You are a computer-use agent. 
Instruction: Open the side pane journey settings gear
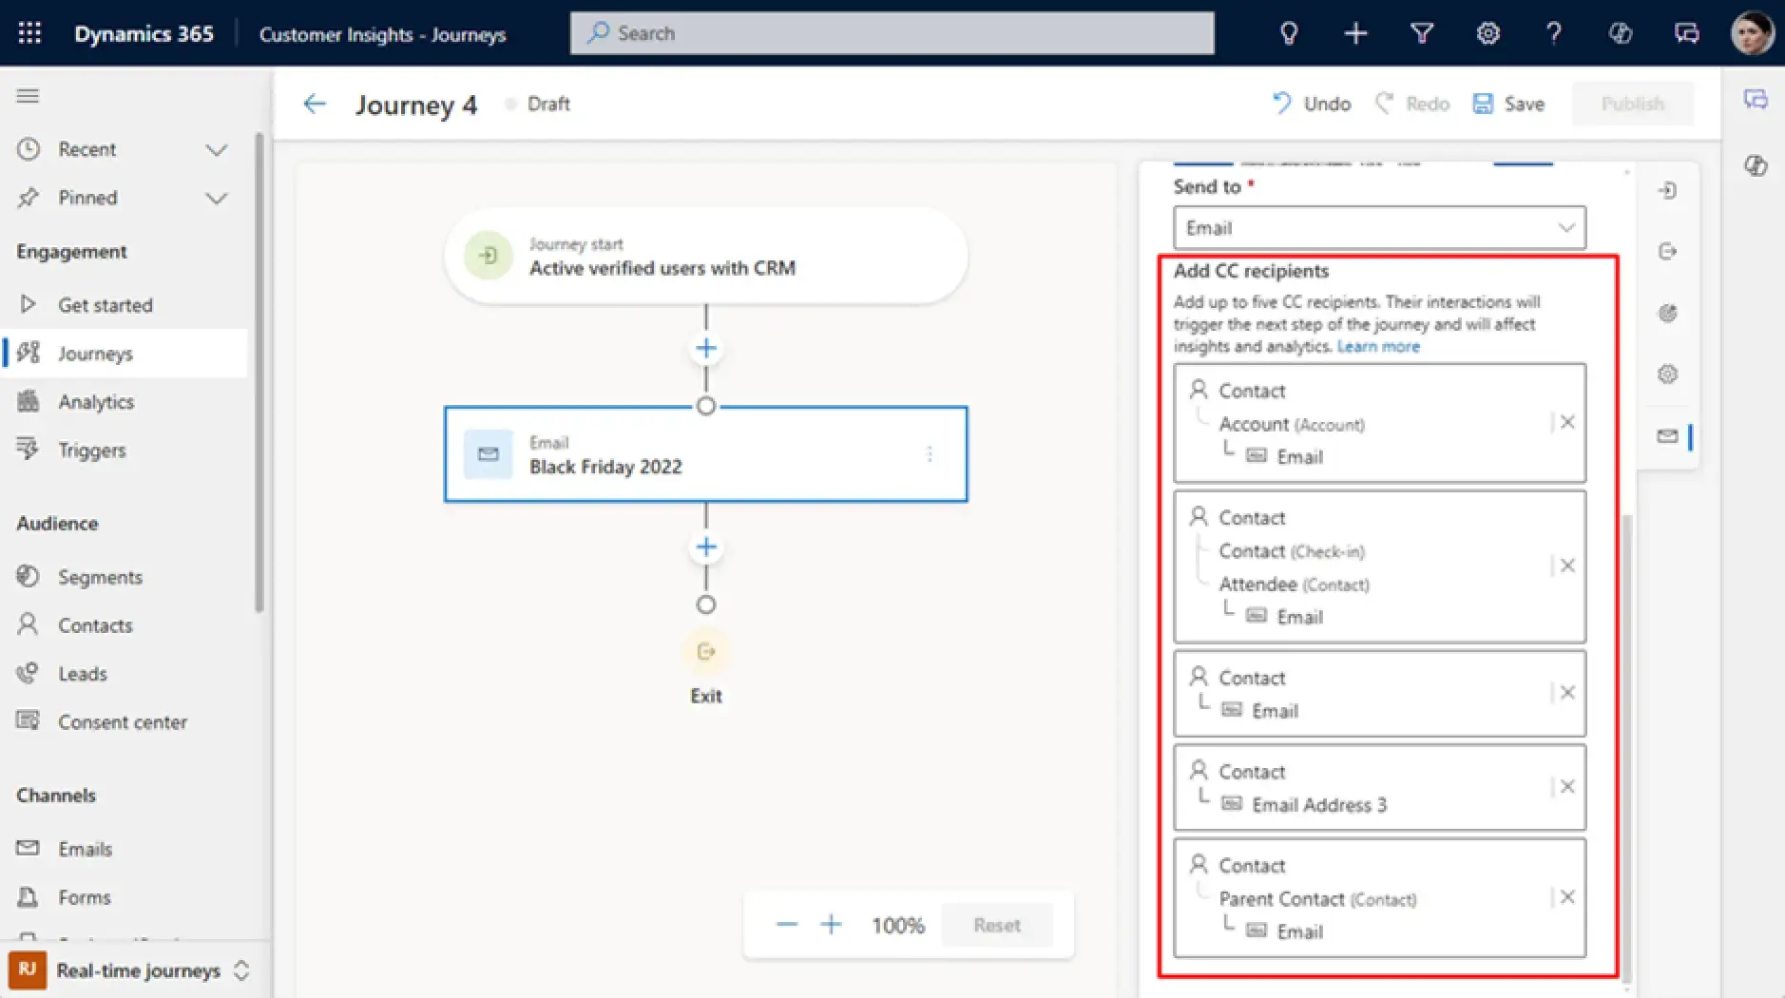1667,374
